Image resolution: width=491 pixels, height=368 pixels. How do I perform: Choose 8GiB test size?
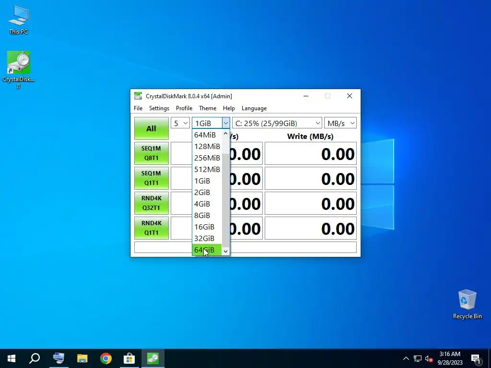coord(207,215)
